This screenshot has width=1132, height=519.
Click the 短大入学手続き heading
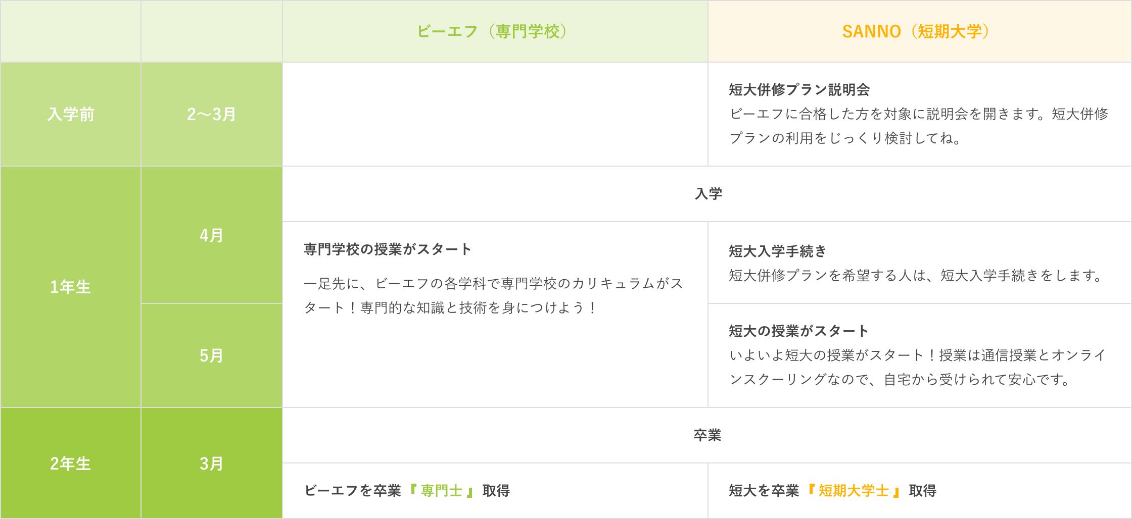pos(778,251)
